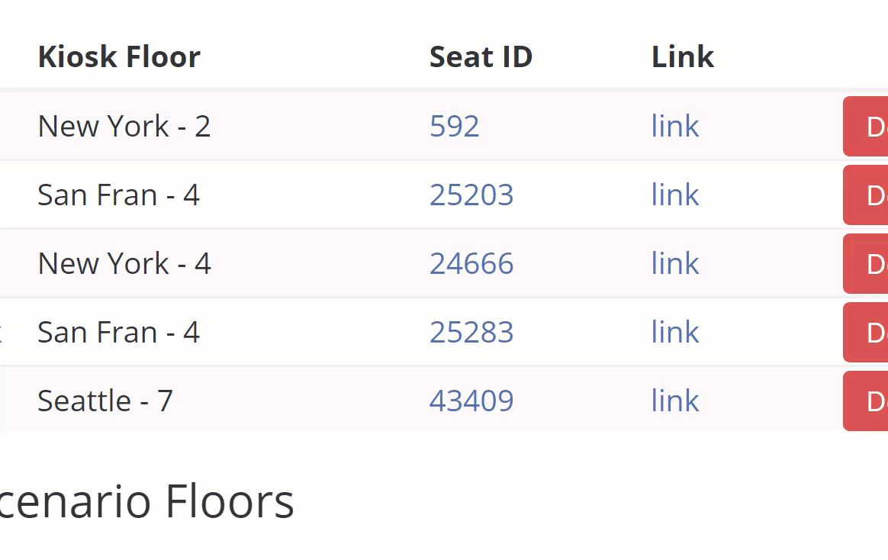
Task: Open seat ID 25203 for San Fran - 4
Action: tap(471, 195)
